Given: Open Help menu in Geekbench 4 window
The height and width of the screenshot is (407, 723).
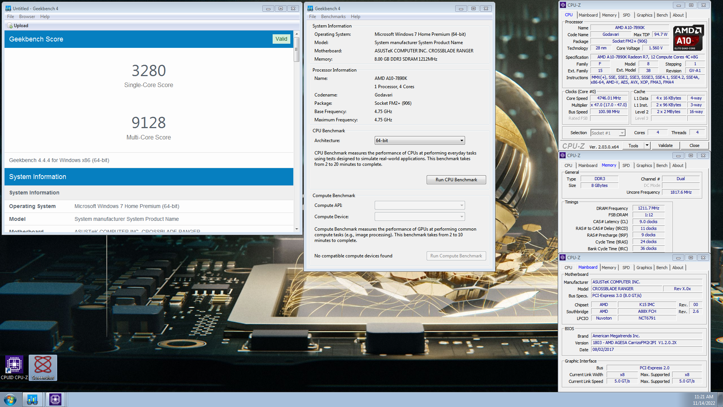Looking at the screenshot, I should [x=355, y=17].
